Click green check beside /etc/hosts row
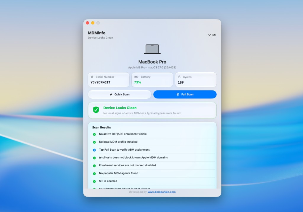Screen dimensions: 303x212 (94, 158)
